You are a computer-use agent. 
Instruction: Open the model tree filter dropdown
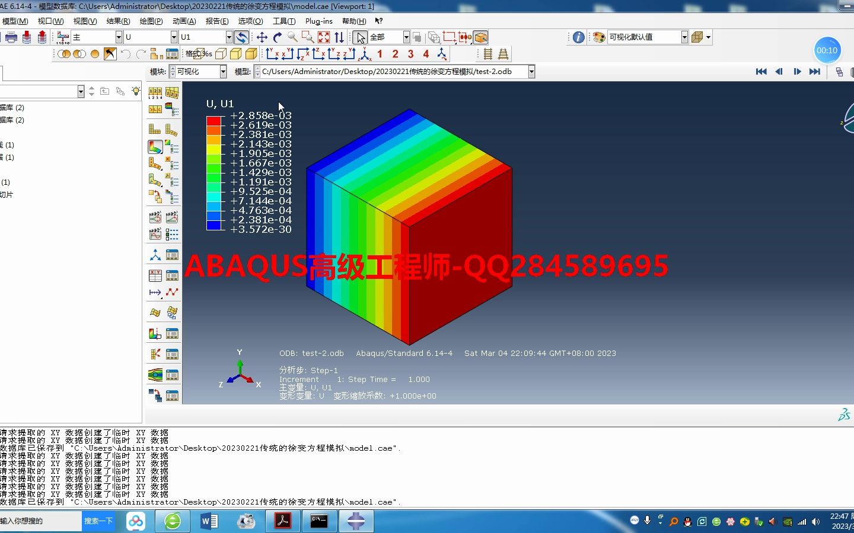point(81,91)
